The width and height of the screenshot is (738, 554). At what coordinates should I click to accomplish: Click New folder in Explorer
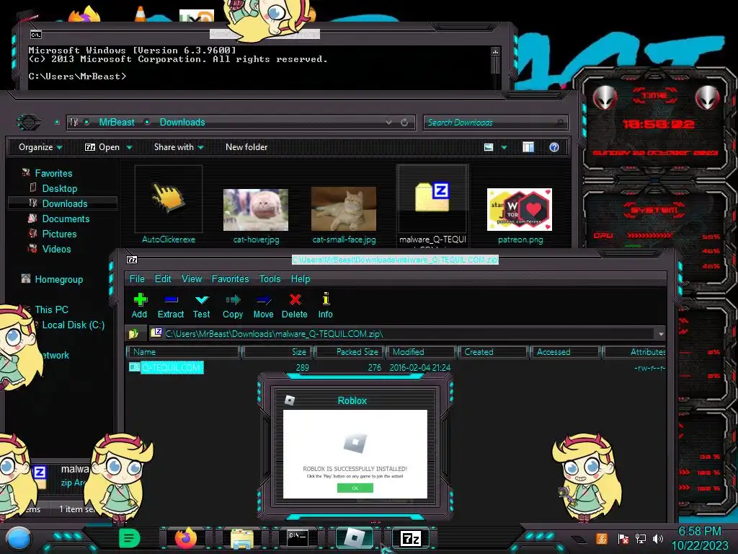click(x=246, y=147)
